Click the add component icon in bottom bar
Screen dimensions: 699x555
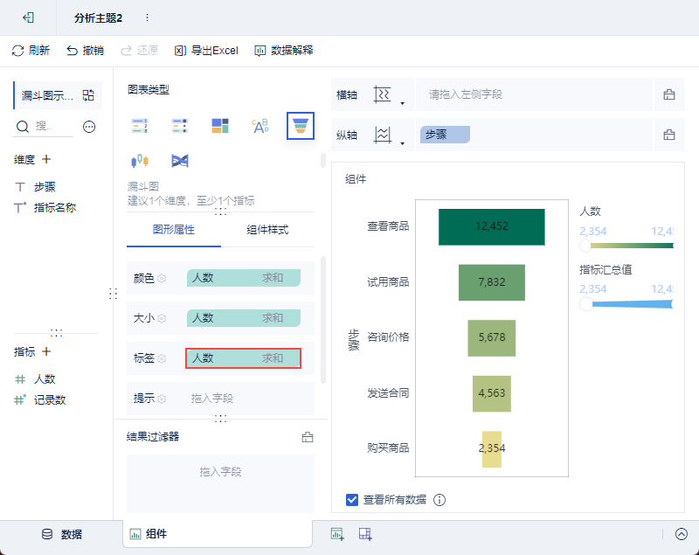(x=336, y=534)
